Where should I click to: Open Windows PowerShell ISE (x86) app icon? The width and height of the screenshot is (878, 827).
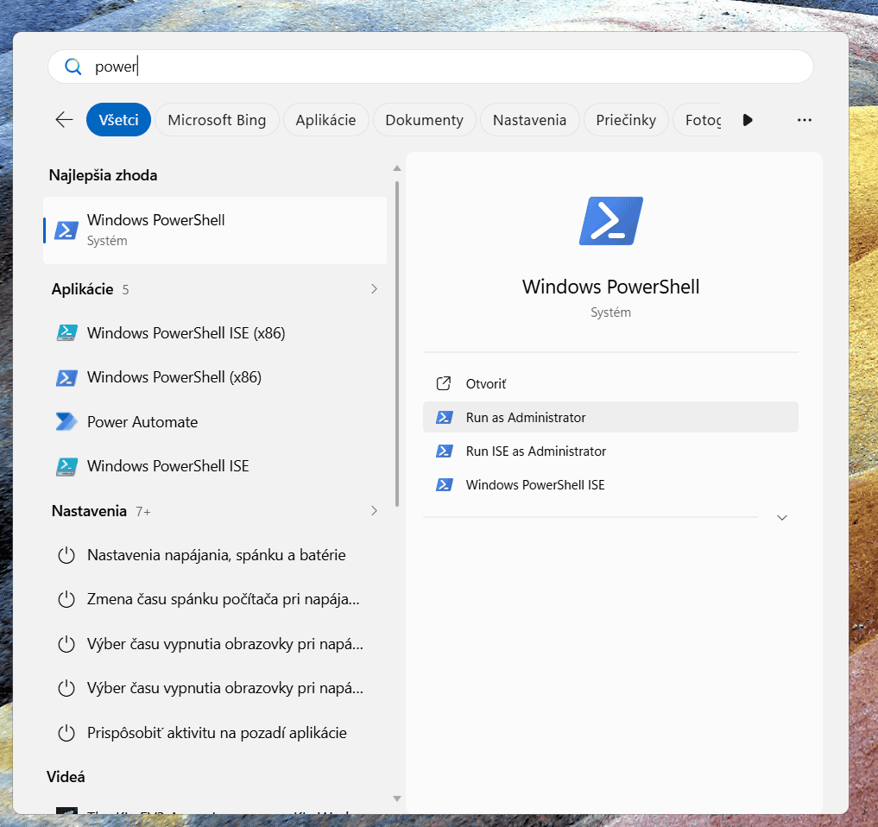66,333
